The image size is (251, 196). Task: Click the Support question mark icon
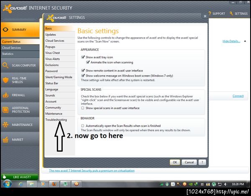click(210, 13)
